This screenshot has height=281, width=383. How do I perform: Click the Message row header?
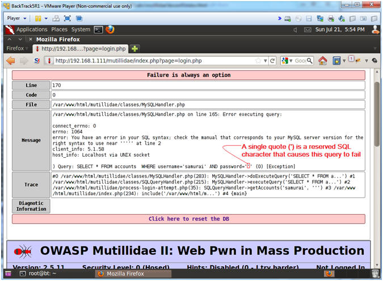[x=31, y=140]
